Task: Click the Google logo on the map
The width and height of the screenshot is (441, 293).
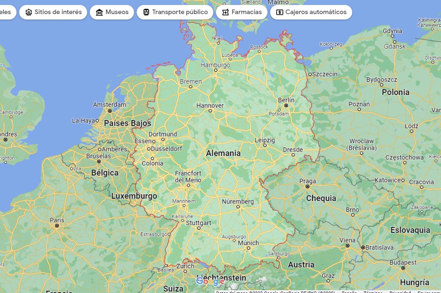Action: coord(210,282)
